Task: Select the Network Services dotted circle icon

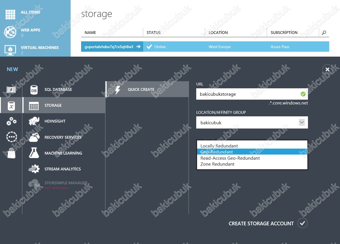Action: [12, 137]
